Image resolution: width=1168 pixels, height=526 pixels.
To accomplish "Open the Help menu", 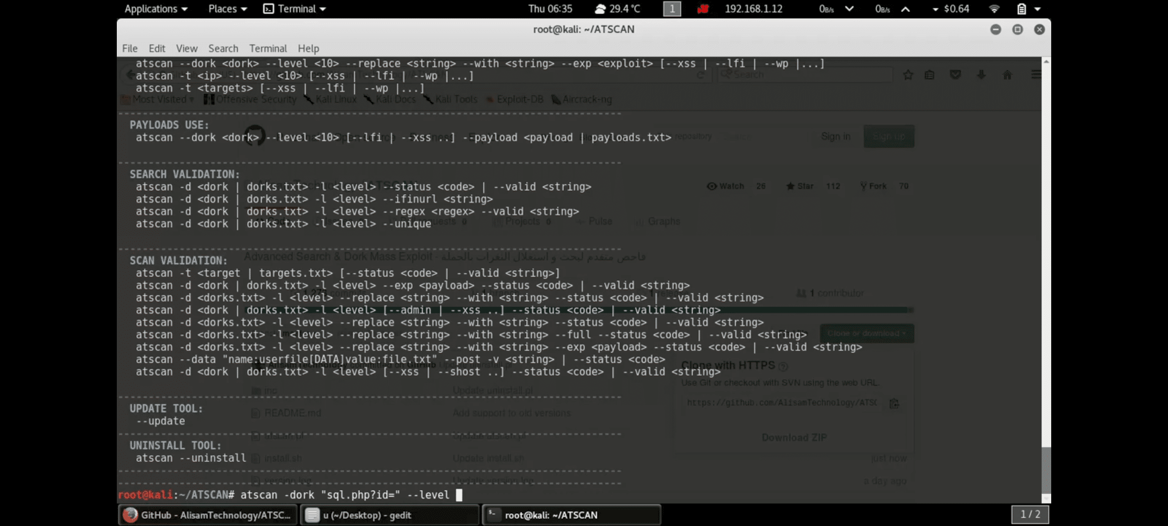I will (308, 48).
